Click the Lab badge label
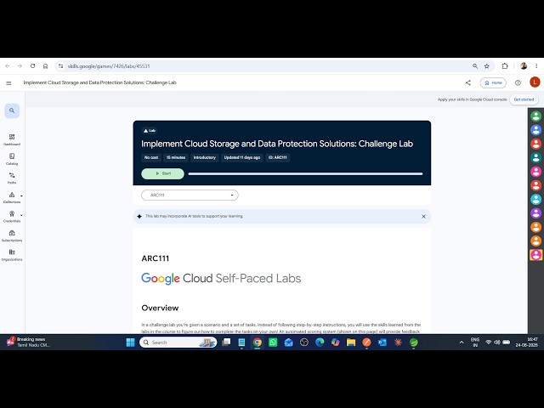Viewport: 544px width, 408px height. [x=150, y=131]
